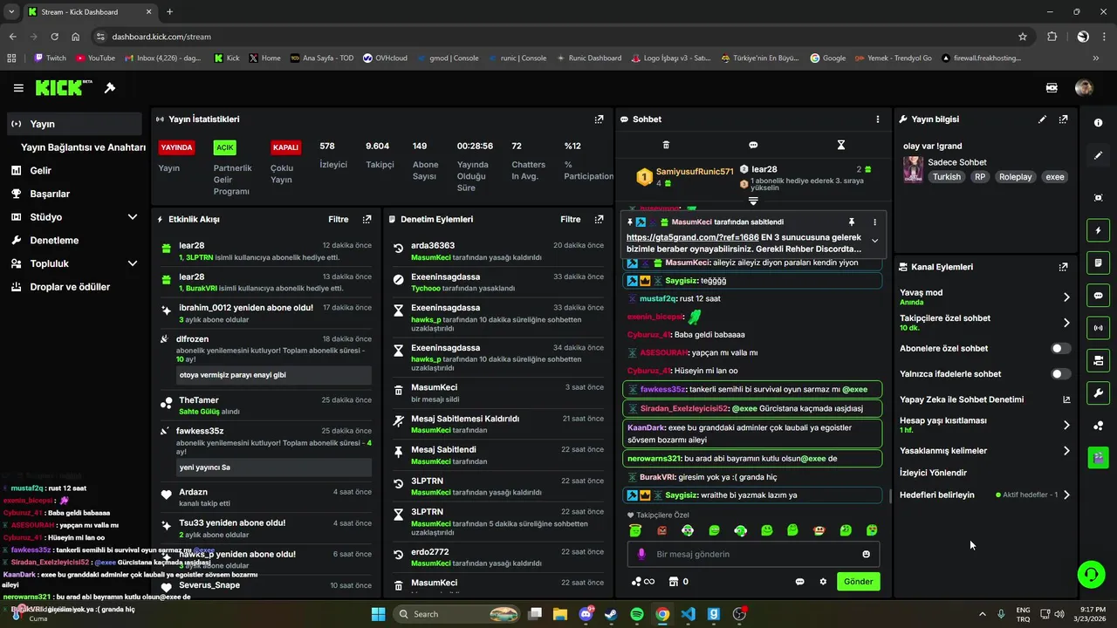Click the chat bubble icon in right sidebar
This screenshot has height=628, width=1117.
(1098, 296)
